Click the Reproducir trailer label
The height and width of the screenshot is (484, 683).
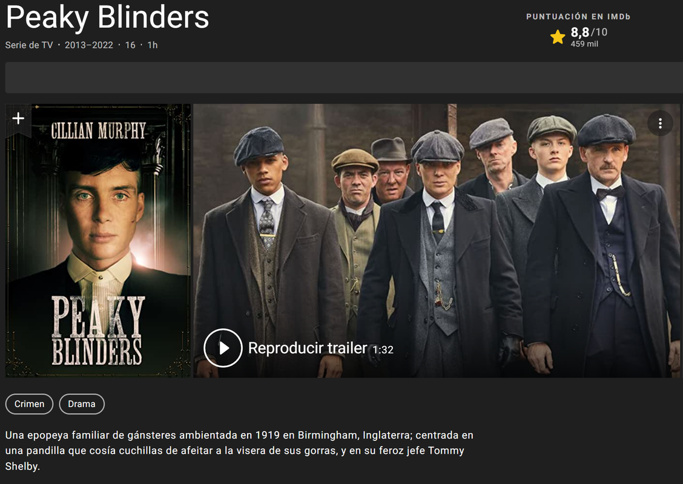pos(308,348)
